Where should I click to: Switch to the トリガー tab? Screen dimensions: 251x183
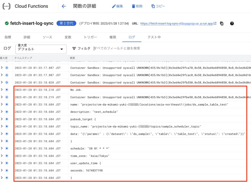pyautogui.click(x=90, y=37)
